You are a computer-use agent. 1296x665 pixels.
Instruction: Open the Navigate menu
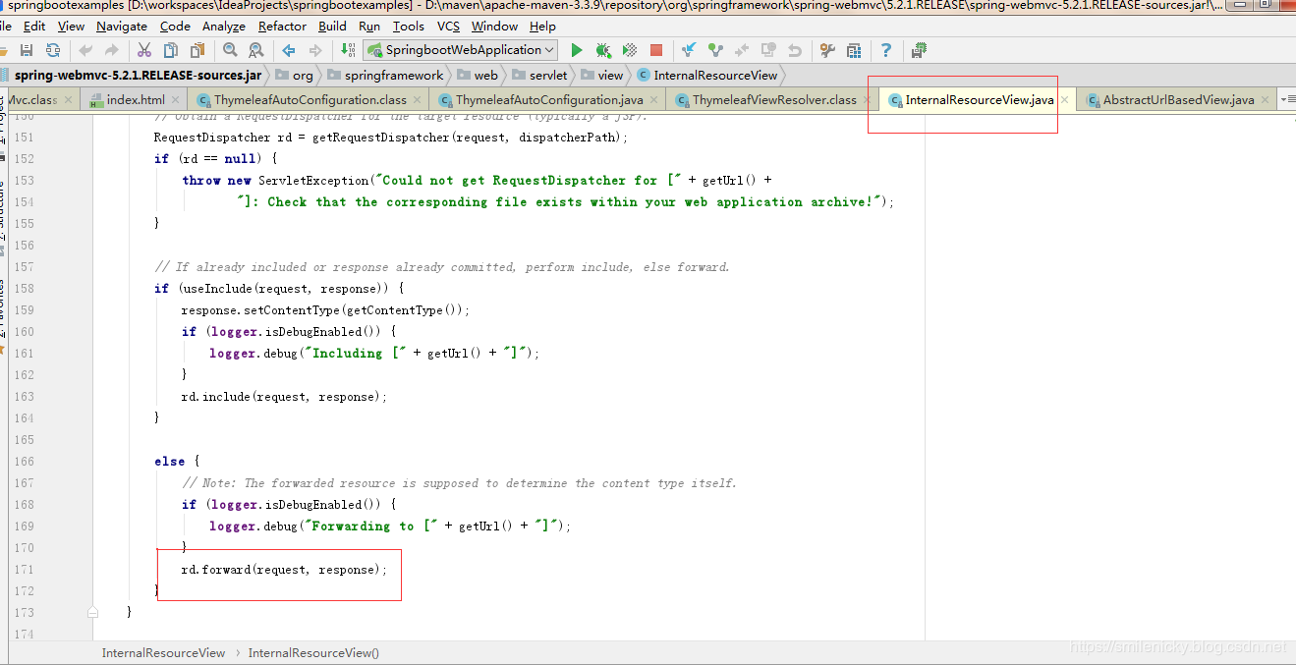click(x=122, y=27)
